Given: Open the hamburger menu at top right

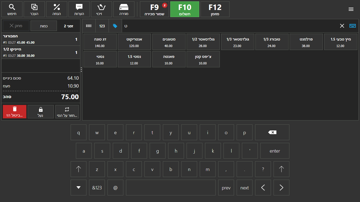Looking at the screenshot, I should tap(351, 9).
